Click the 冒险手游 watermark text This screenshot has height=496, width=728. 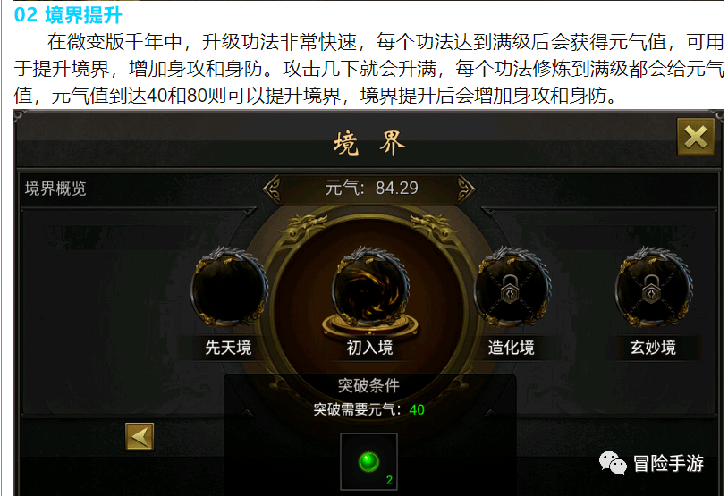point(669,463)
